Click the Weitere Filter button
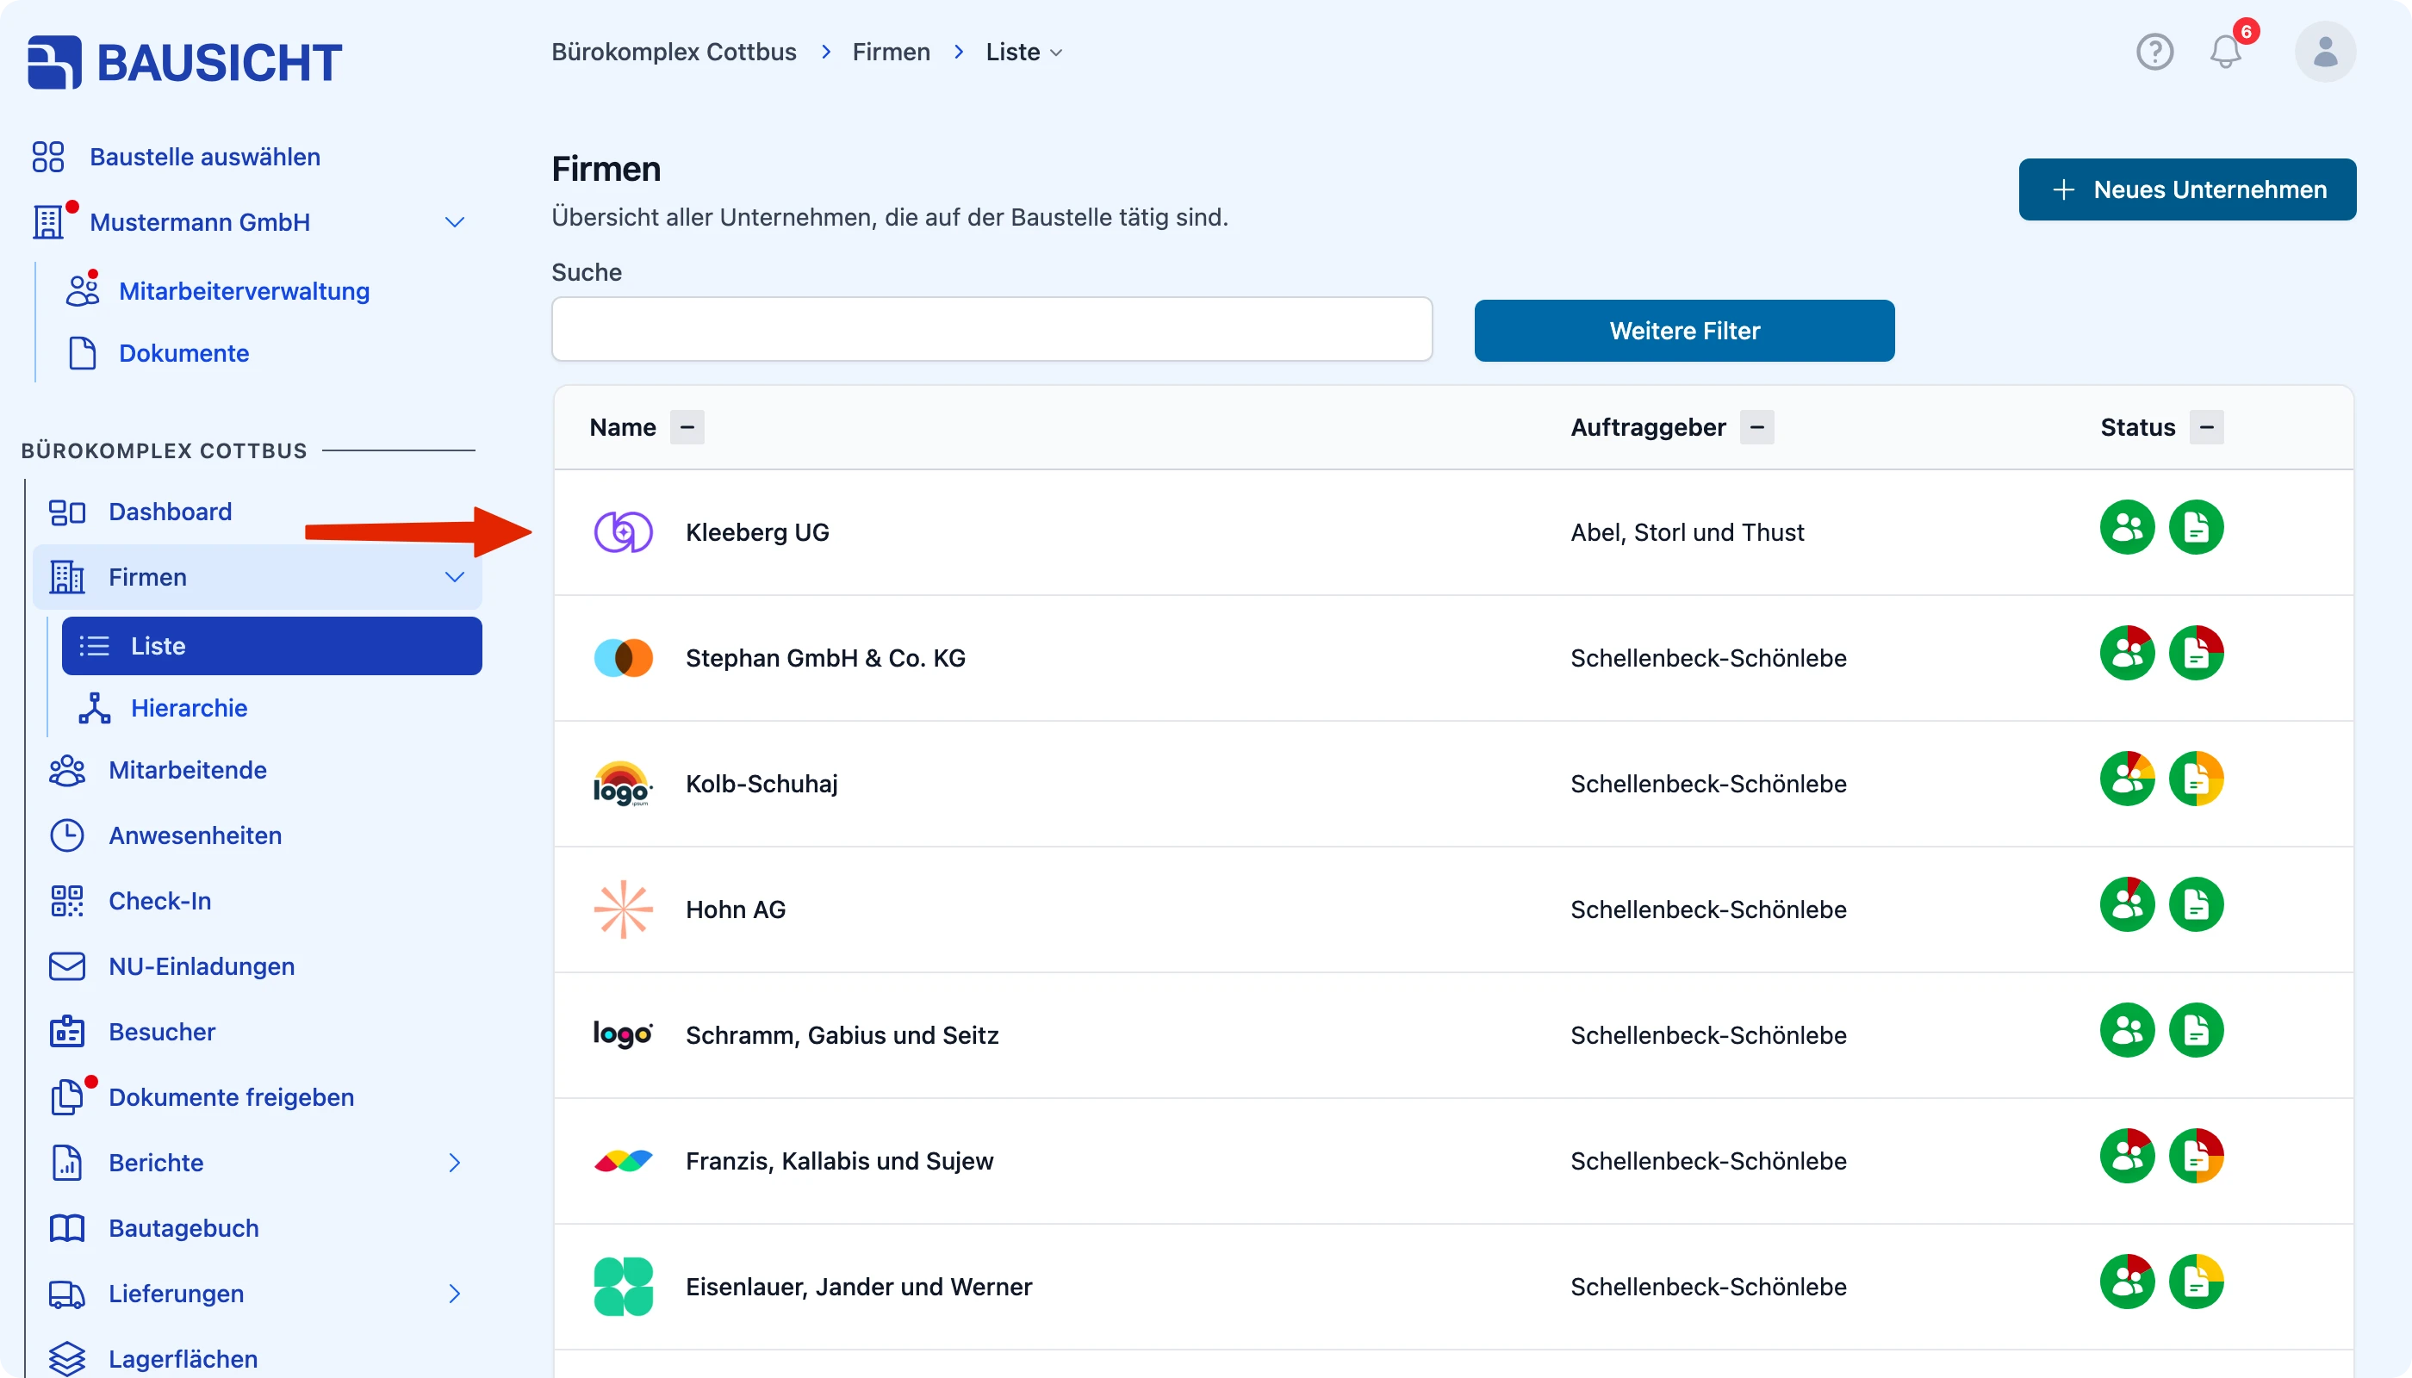This screenshot has width=2412, height=1378. pos(1684,332)
